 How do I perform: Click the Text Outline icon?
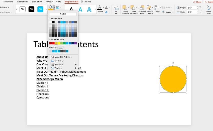tap(106, 7)
